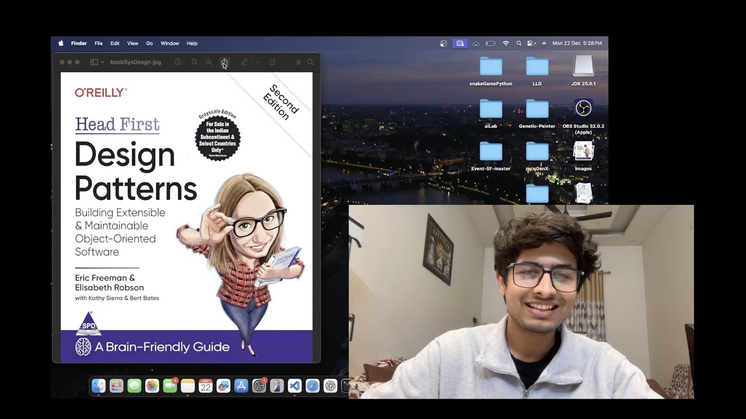
Task: Share the bookSysDesgn.jpg image
Action: pyautogui.click(x=224, y=62)
